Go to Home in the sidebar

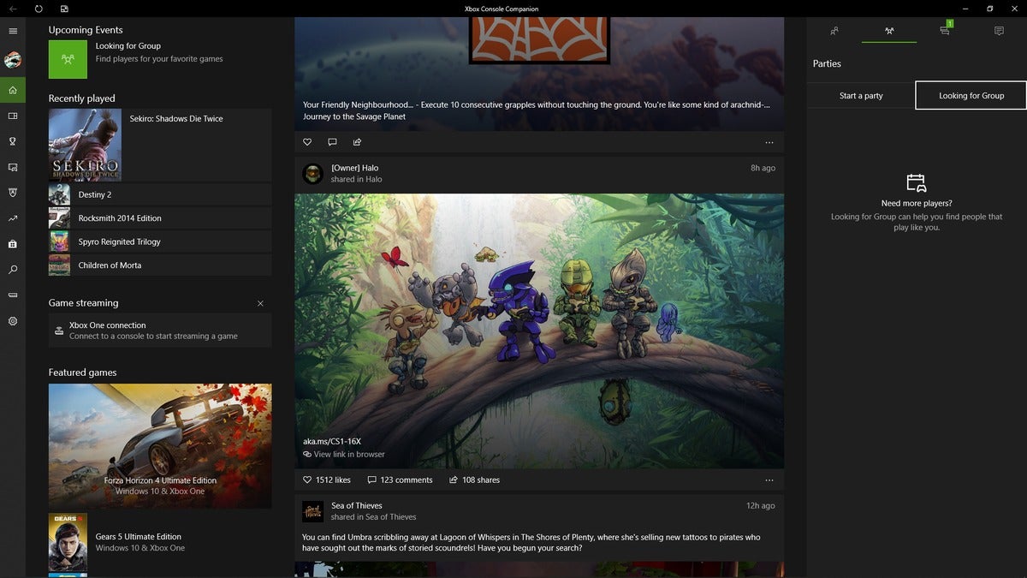(13, 90)
